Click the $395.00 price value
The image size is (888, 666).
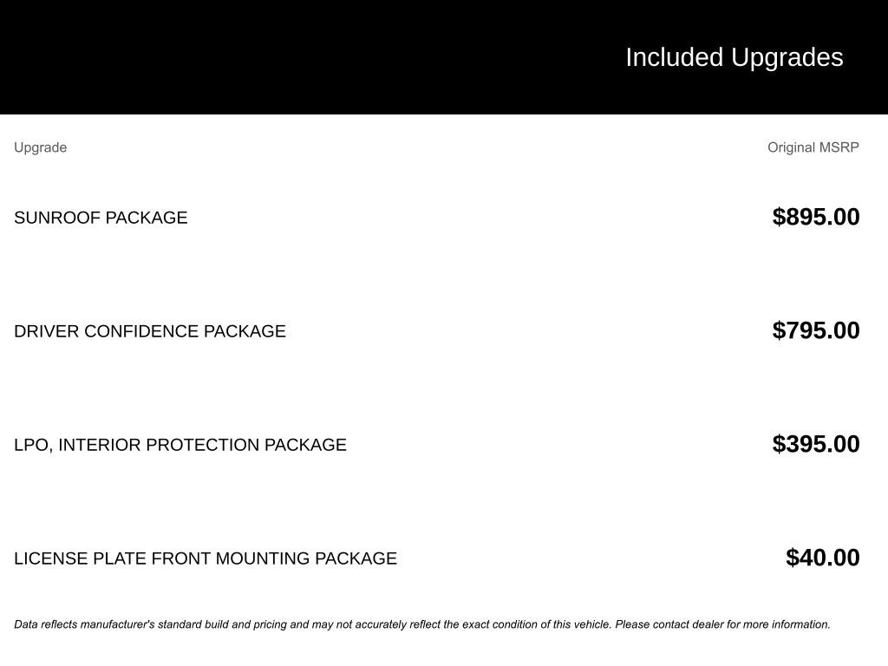pos(816,444)
